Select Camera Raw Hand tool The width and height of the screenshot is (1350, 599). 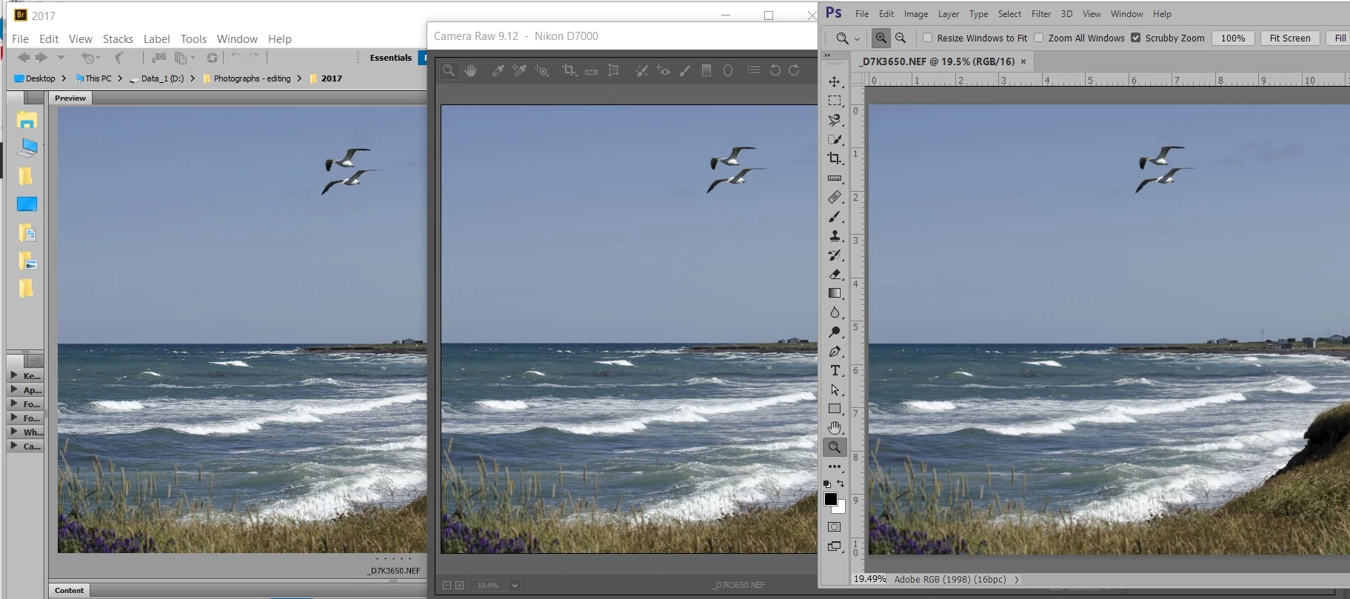tap(471, 70)
